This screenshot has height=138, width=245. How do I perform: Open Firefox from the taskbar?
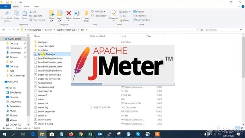point(71,134)
